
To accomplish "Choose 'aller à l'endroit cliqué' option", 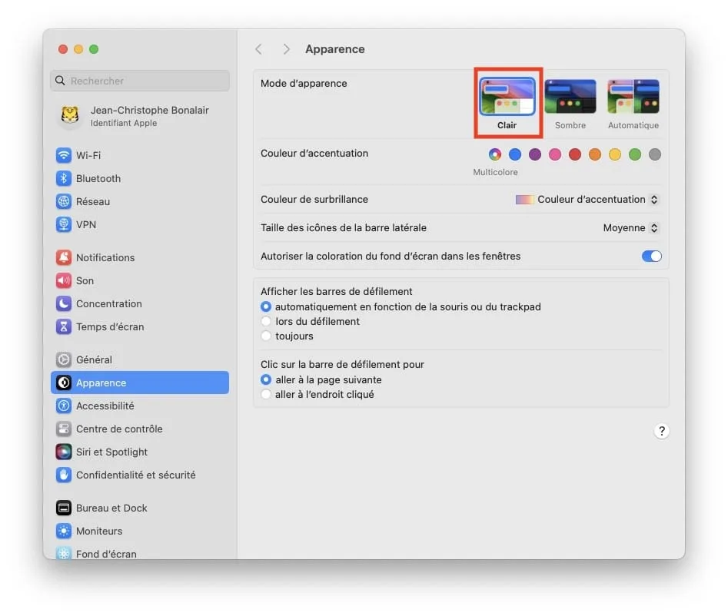I will pyautogui.click(x=266, y=394).
